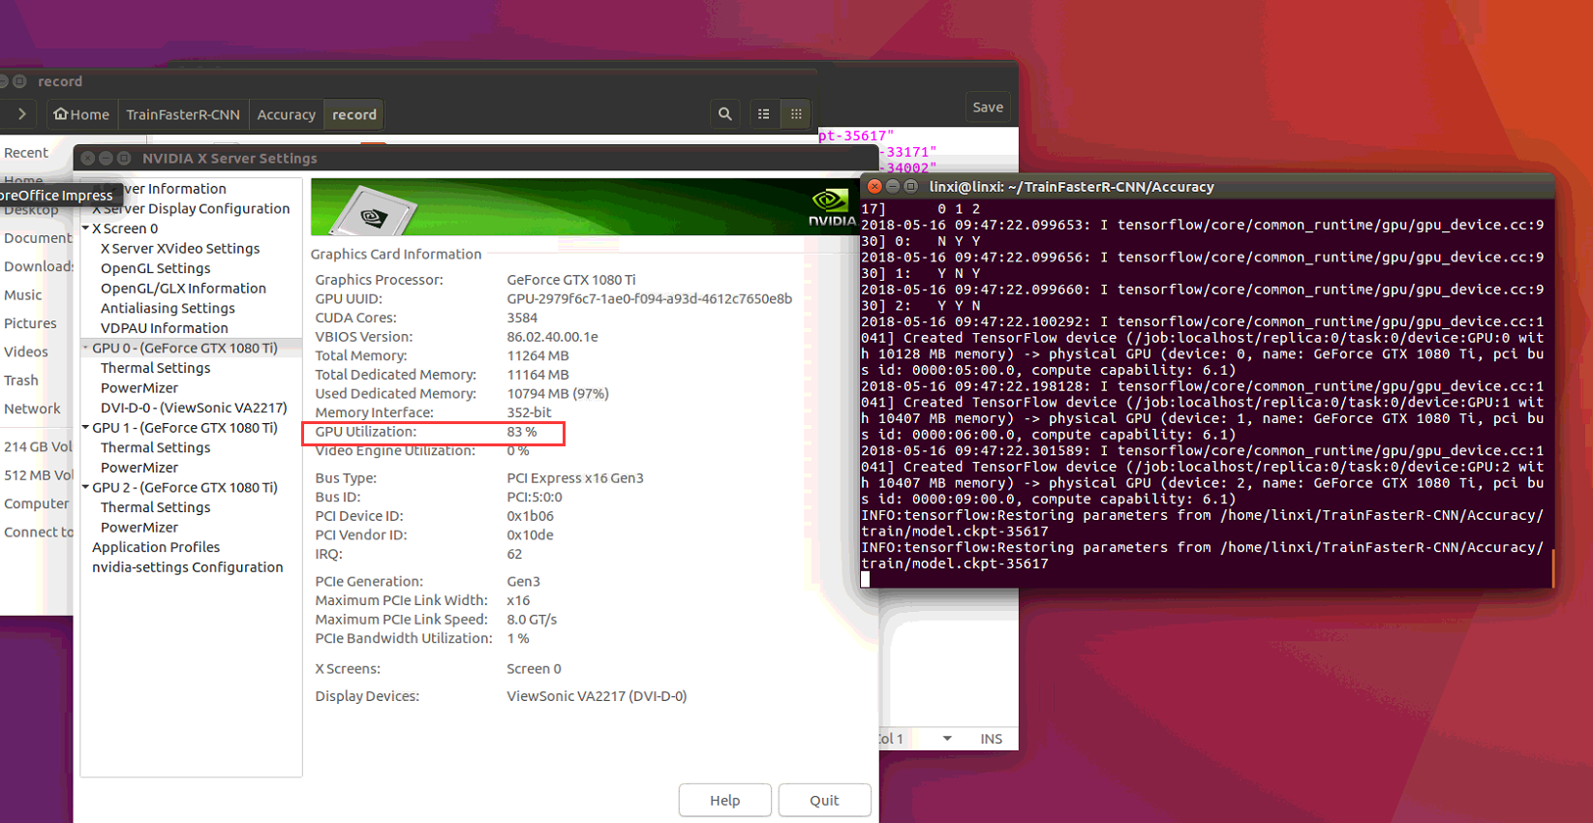Switch file manager to list view
Viewport: 1593px width, 823px height.
click(x=764, y=114)
